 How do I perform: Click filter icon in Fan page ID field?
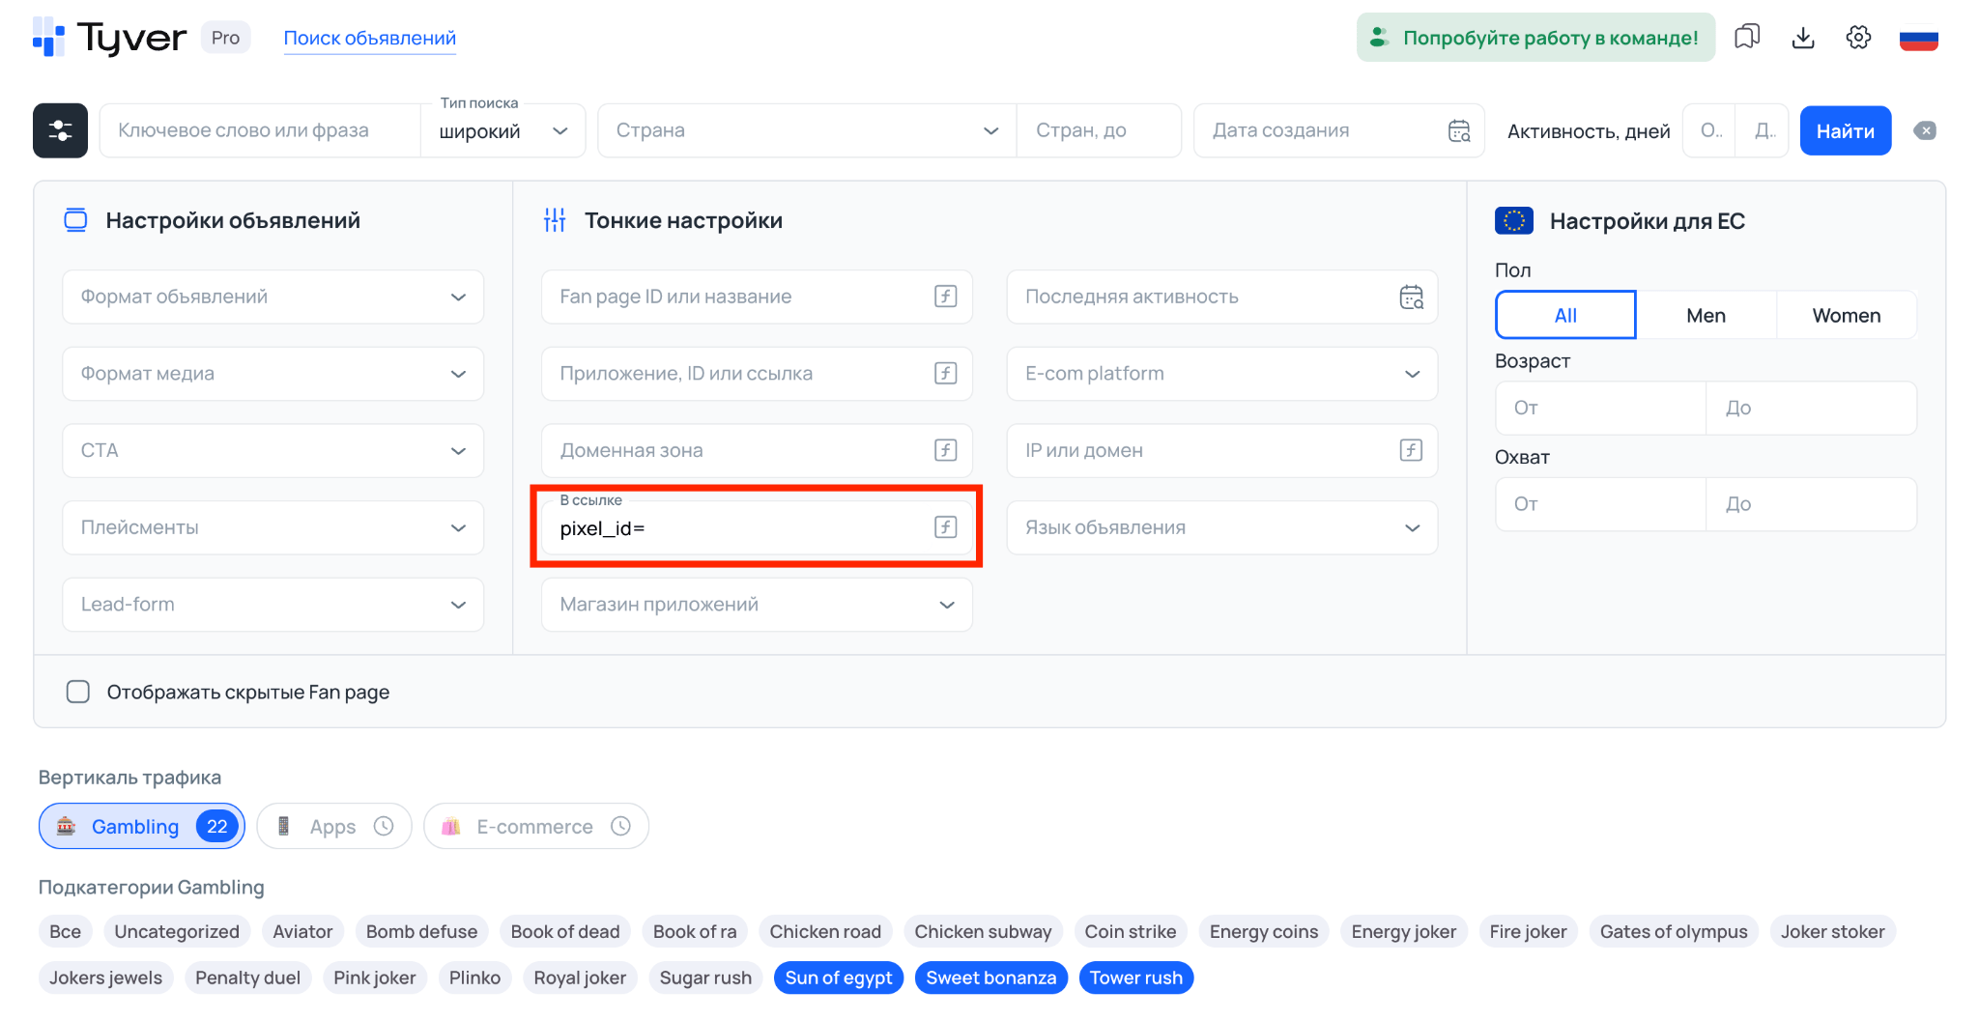point(946,297)
